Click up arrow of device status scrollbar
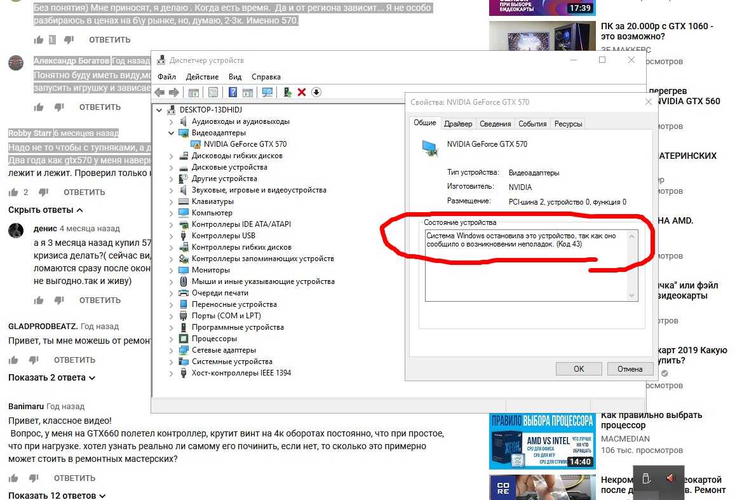 tap(631, 236)
